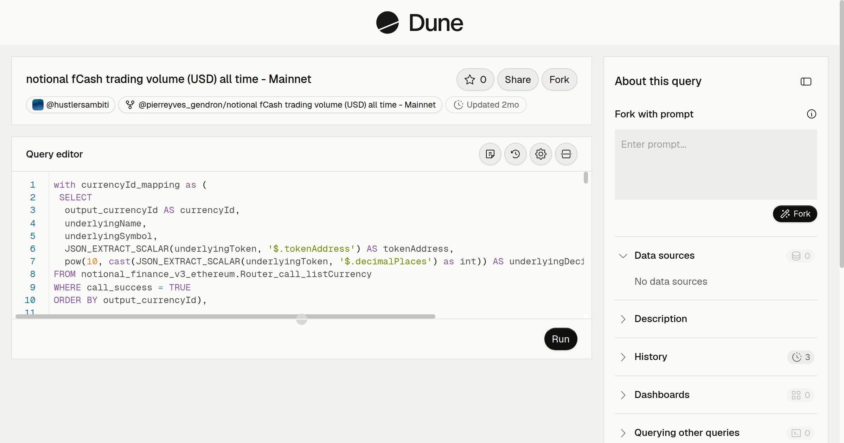Image resolution: width=844 pixels, height=443 pixels.
Task: Click the query title text
Action: click(168, 79)
